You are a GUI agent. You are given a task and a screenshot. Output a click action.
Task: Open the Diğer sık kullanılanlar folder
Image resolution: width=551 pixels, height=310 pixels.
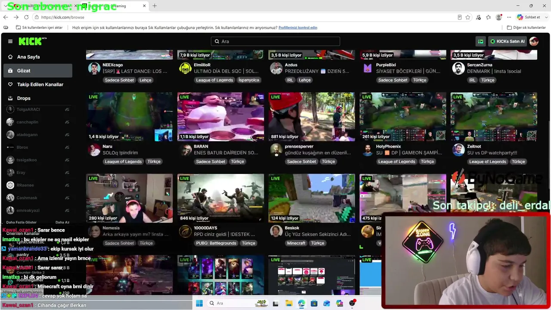tap(526, 28)
